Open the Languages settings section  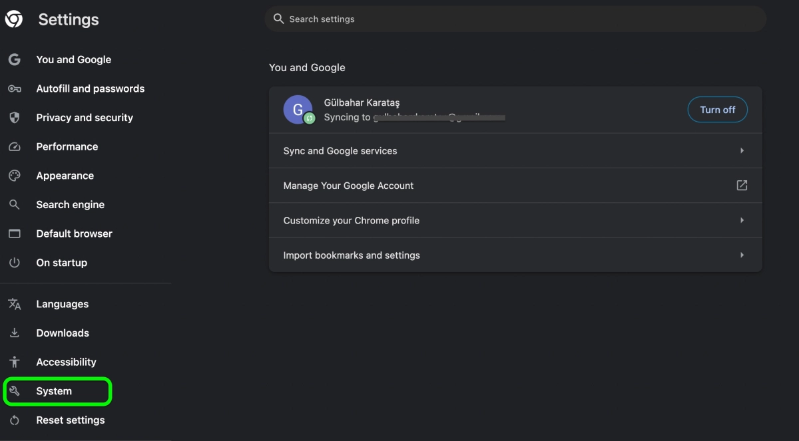62,304
